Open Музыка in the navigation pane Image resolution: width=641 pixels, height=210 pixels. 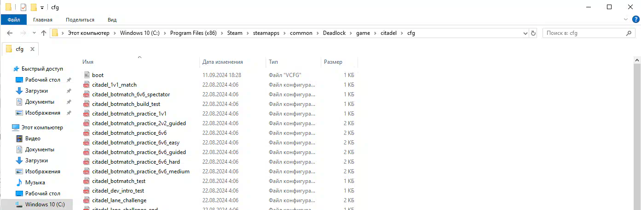35,182
